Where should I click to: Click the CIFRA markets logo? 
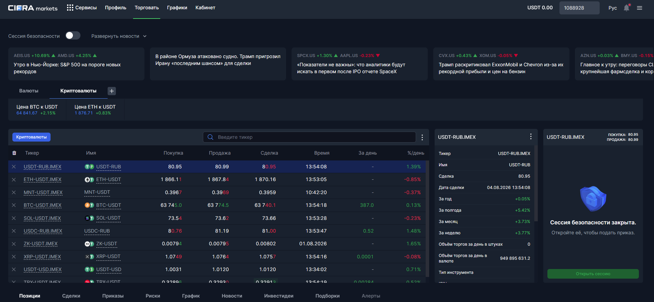(33, 8)
